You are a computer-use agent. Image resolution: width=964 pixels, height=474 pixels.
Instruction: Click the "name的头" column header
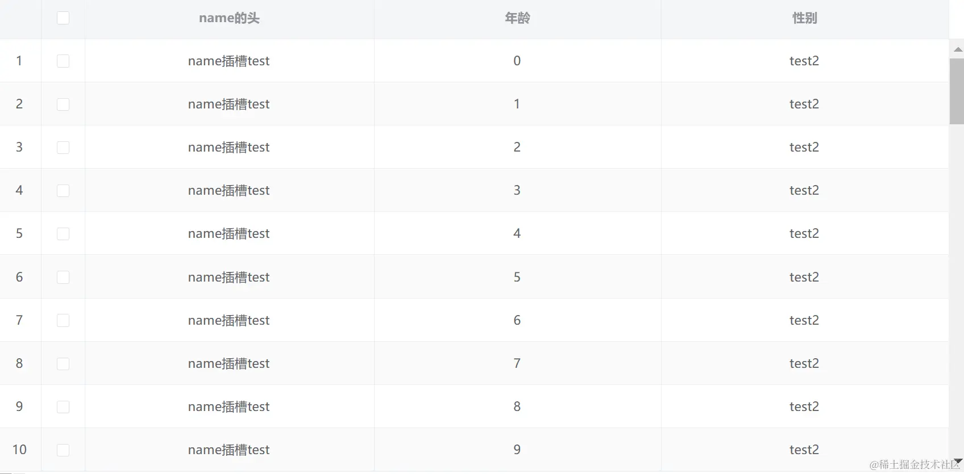[x=229, y=18]
